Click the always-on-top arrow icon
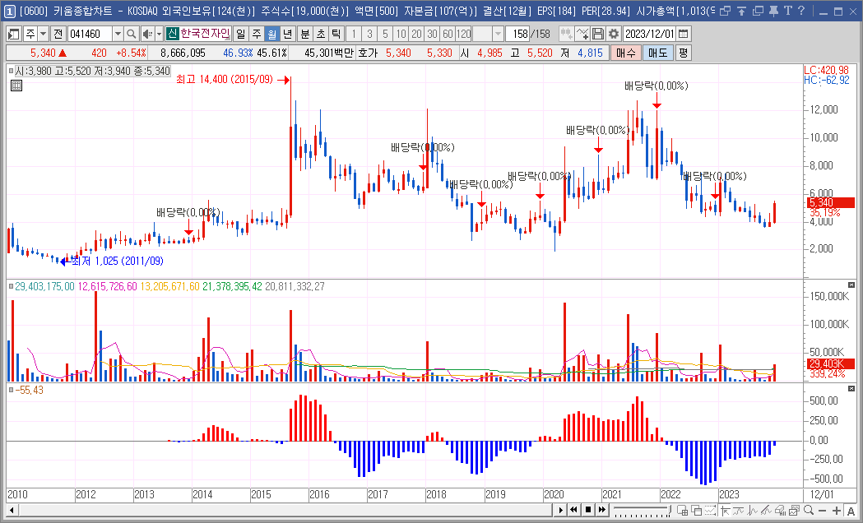 coord(741,11)
